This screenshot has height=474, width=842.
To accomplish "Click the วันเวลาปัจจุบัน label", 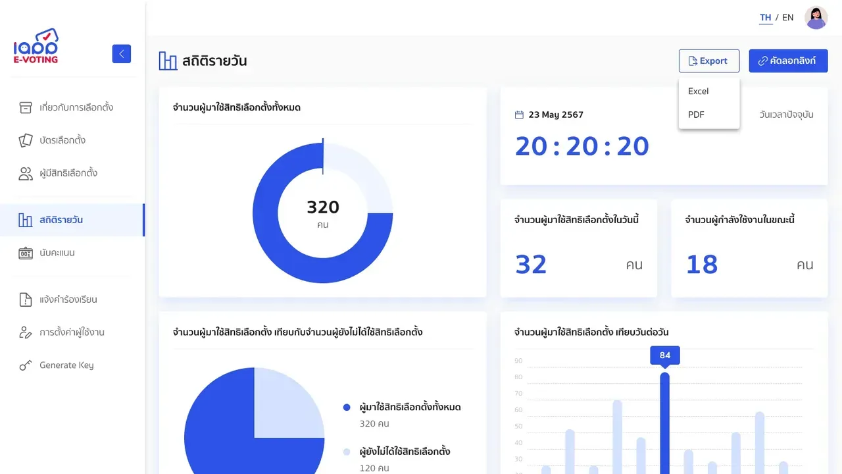I will [x=786, y=115].
